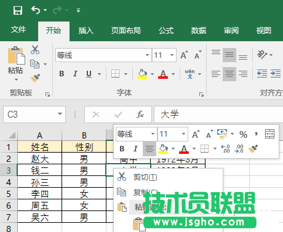
Task: Switch to the 审阅 tab
Action: point(231,31)
